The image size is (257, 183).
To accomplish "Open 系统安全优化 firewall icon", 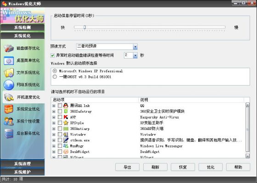I will click(9, 109).
